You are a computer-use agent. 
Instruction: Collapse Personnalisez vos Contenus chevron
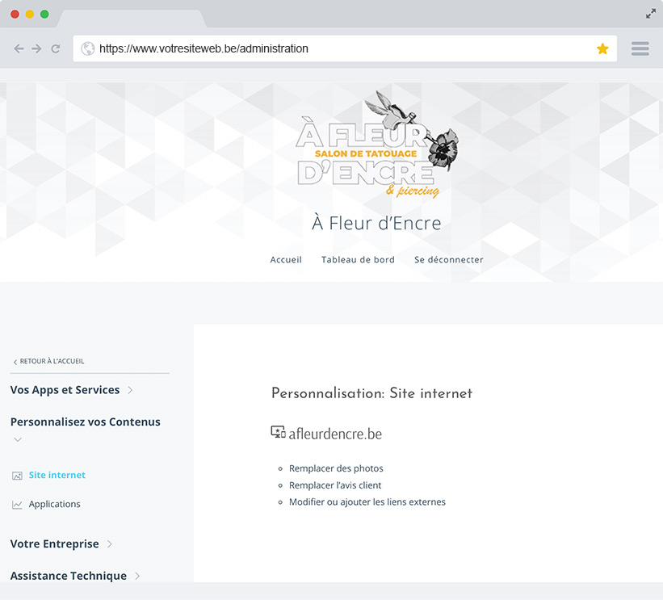point(18,440)
